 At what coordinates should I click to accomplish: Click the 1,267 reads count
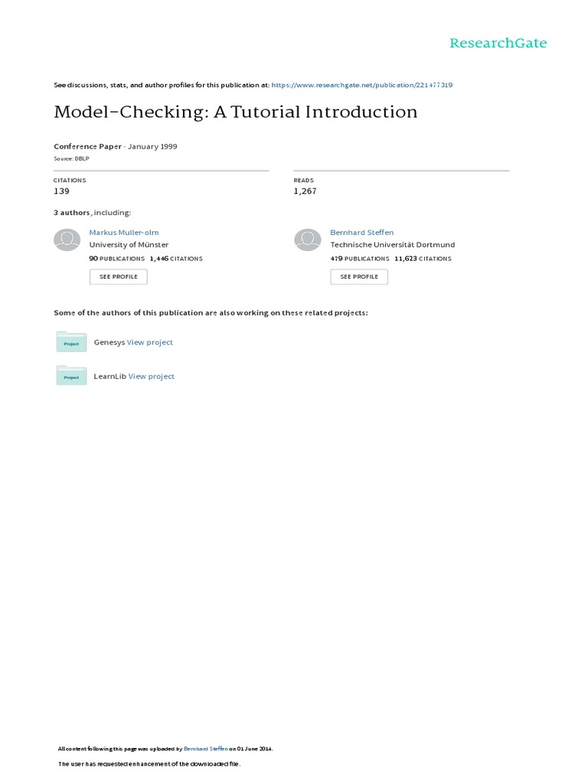tap(305, 191)
